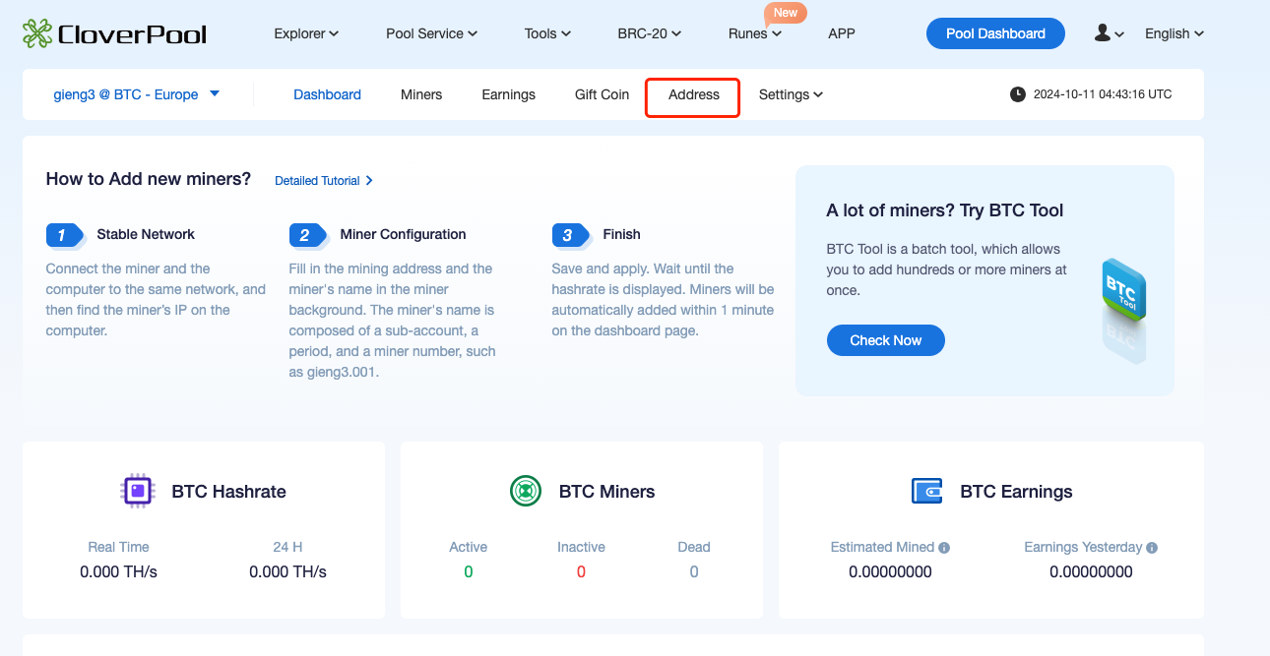Open the Detailed Tutorial link

tap(317, 180)
